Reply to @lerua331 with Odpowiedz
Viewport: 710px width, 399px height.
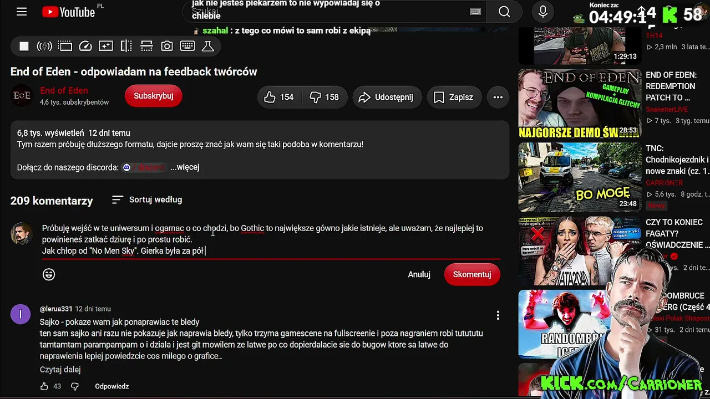click(112, 386)
